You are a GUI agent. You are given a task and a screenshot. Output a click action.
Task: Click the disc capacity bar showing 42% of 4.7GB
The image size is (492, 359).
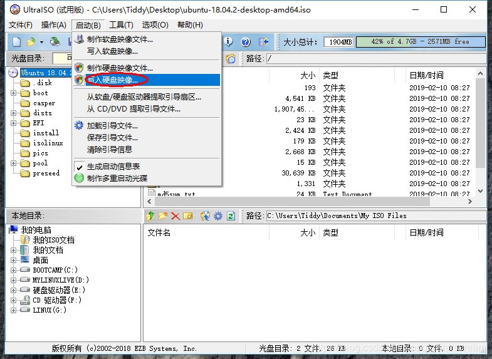(x=421, y=42)
